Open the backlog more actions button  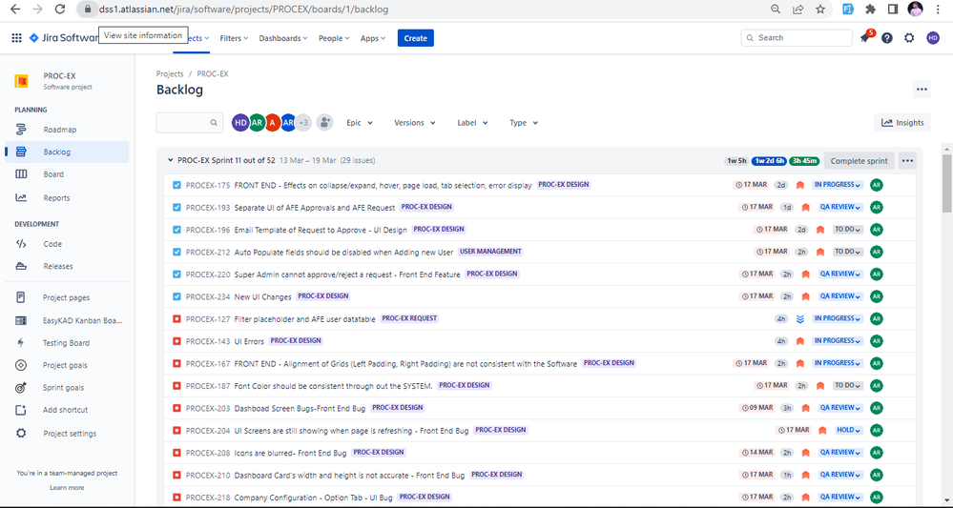[922, 90]
